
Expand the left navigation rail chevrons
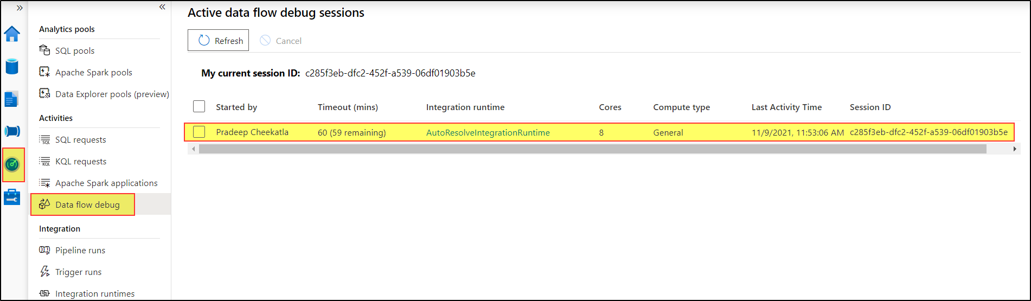click(20, 8)
